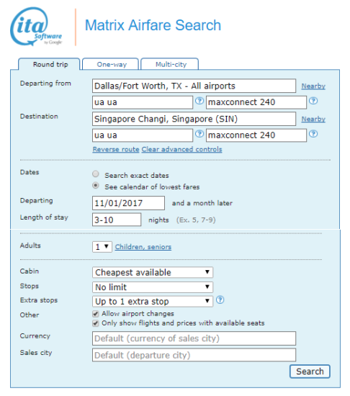Click the ITA Software logo
Image resolution: width=350 pixels, height=396 pixels.
[36, 27]
